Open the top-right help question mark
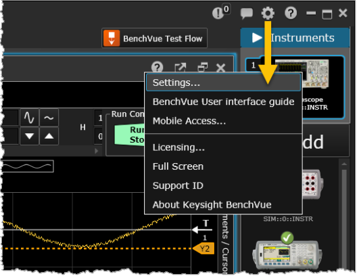Image resolution: width=357 pixels, height=276 pixels. (x=291, y=13)
